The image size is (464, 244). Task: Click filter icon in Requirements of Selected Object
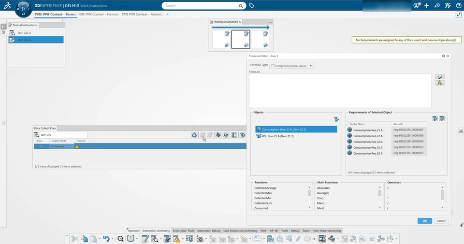click(435, 118)
